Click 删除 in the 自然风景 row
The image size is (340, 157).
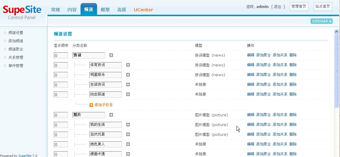click(293, 134)
